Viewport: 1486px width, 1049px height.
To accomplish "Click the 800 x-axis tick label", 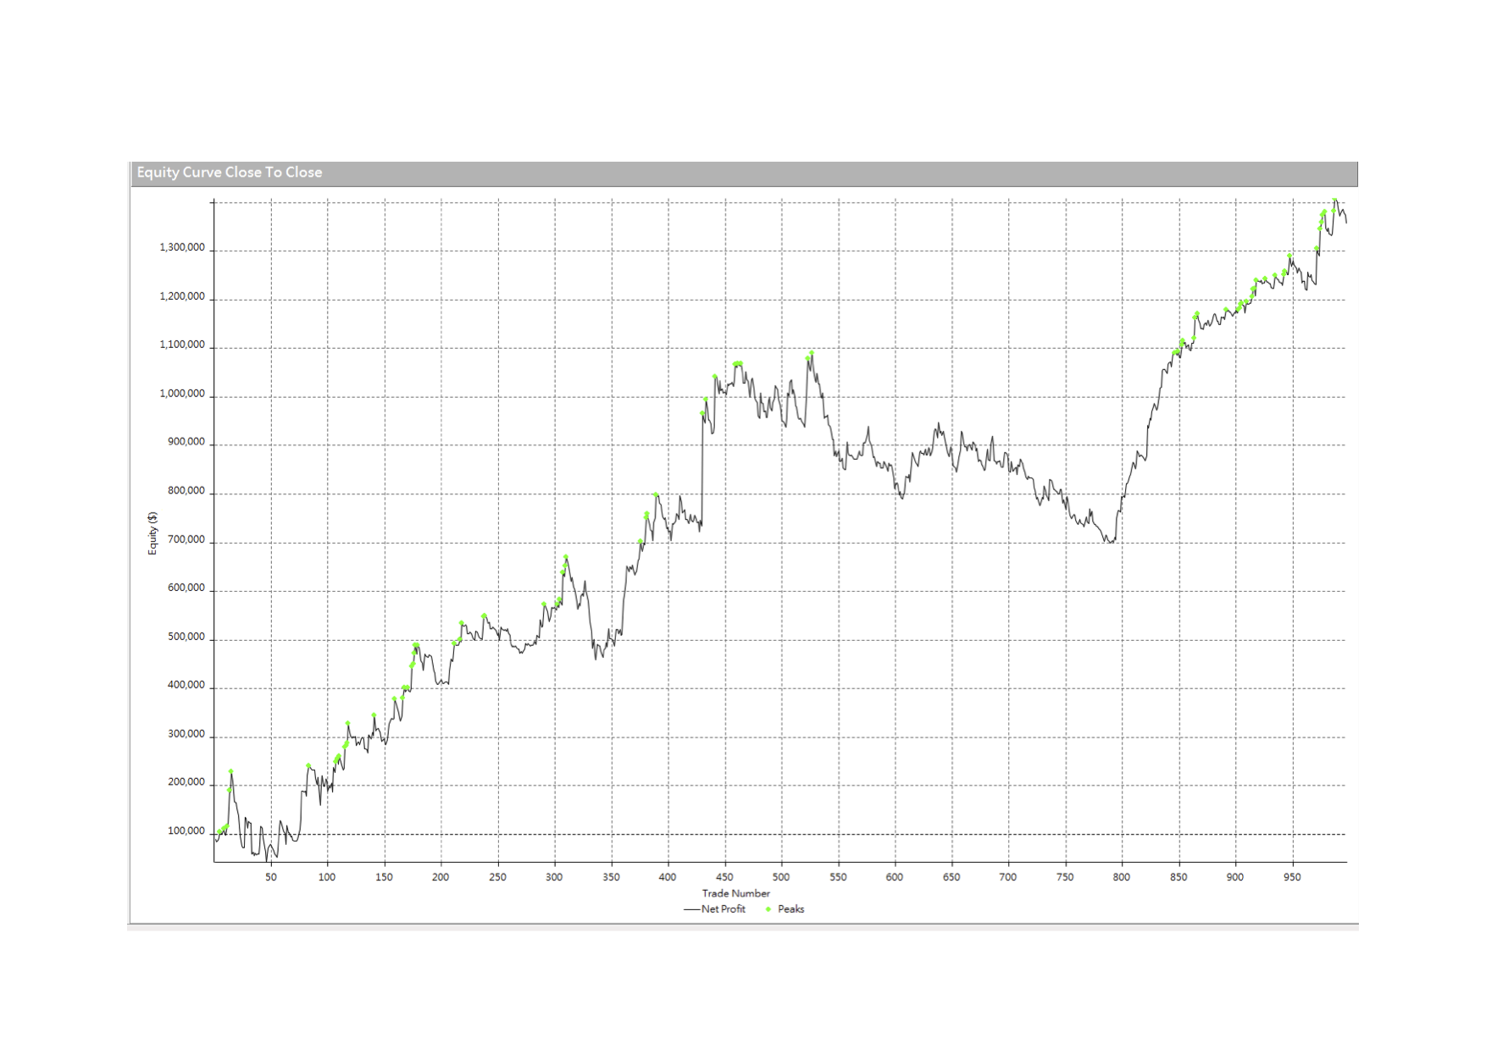I will [1122, 877].
